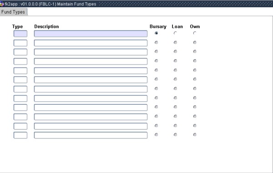The image size is (273, 173).
Task: Click the sixth row Description field
Action: coord(91,80)
